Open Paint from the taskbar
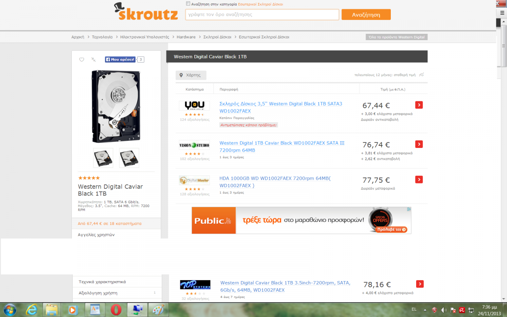 159,310
